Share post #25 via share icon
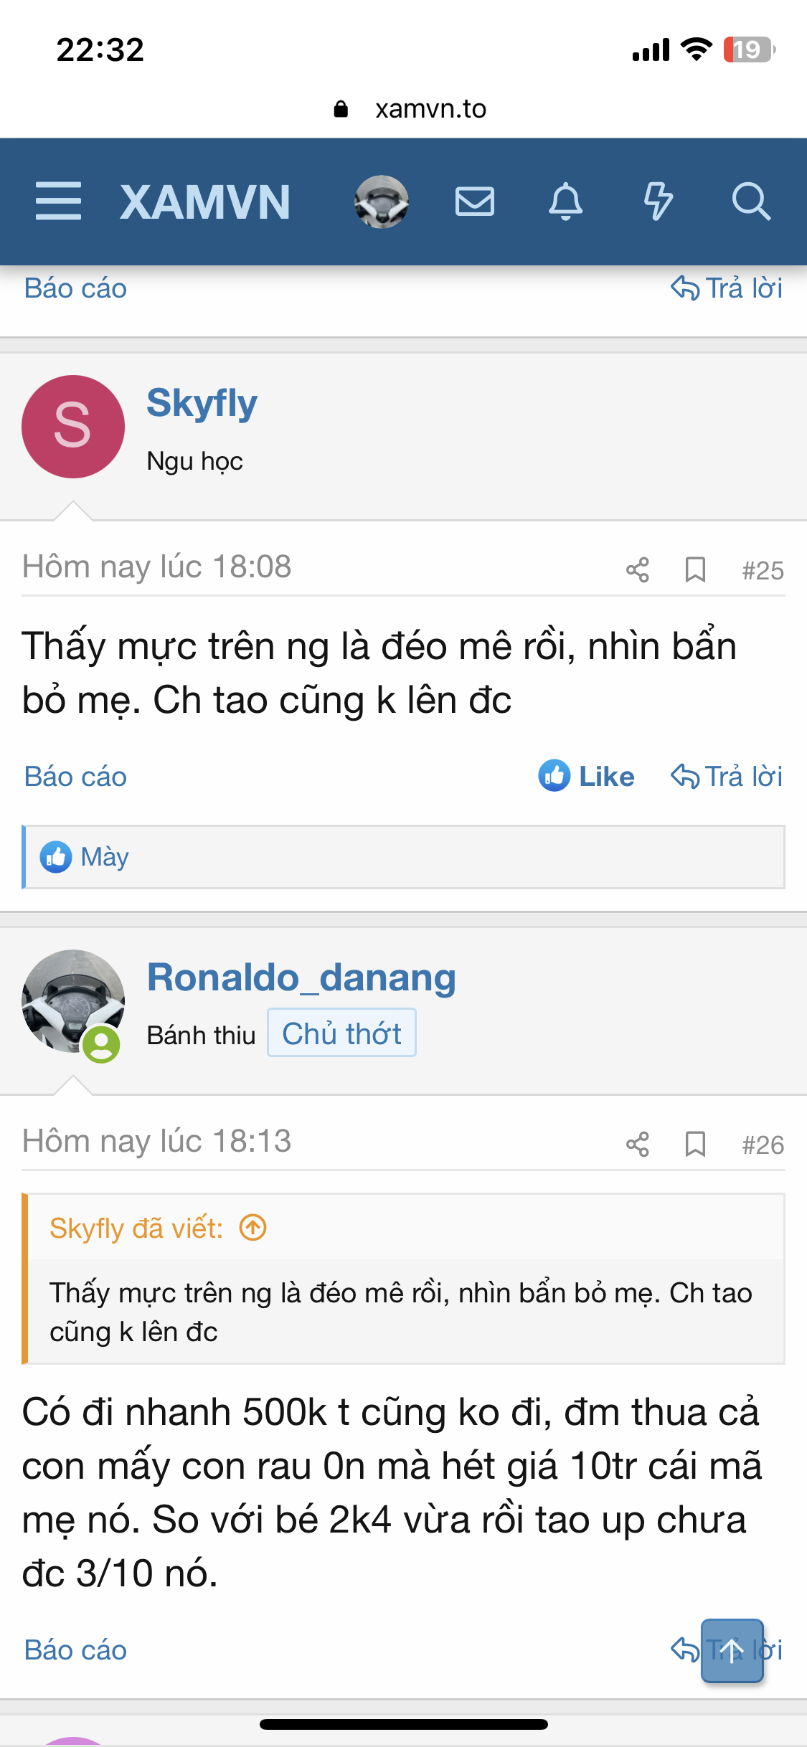Image resolution: width=807 pixels, height=1747 pixels. tap(637, 570)
